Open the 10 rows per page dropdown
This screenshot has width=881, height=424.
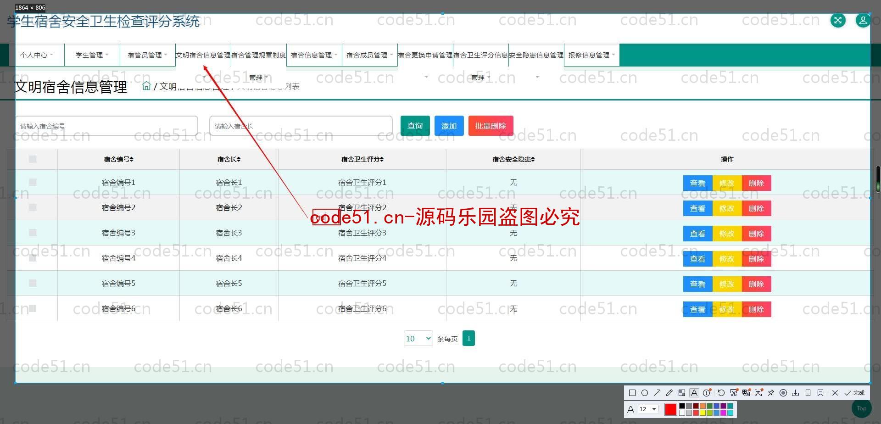(x=418, y=338)
